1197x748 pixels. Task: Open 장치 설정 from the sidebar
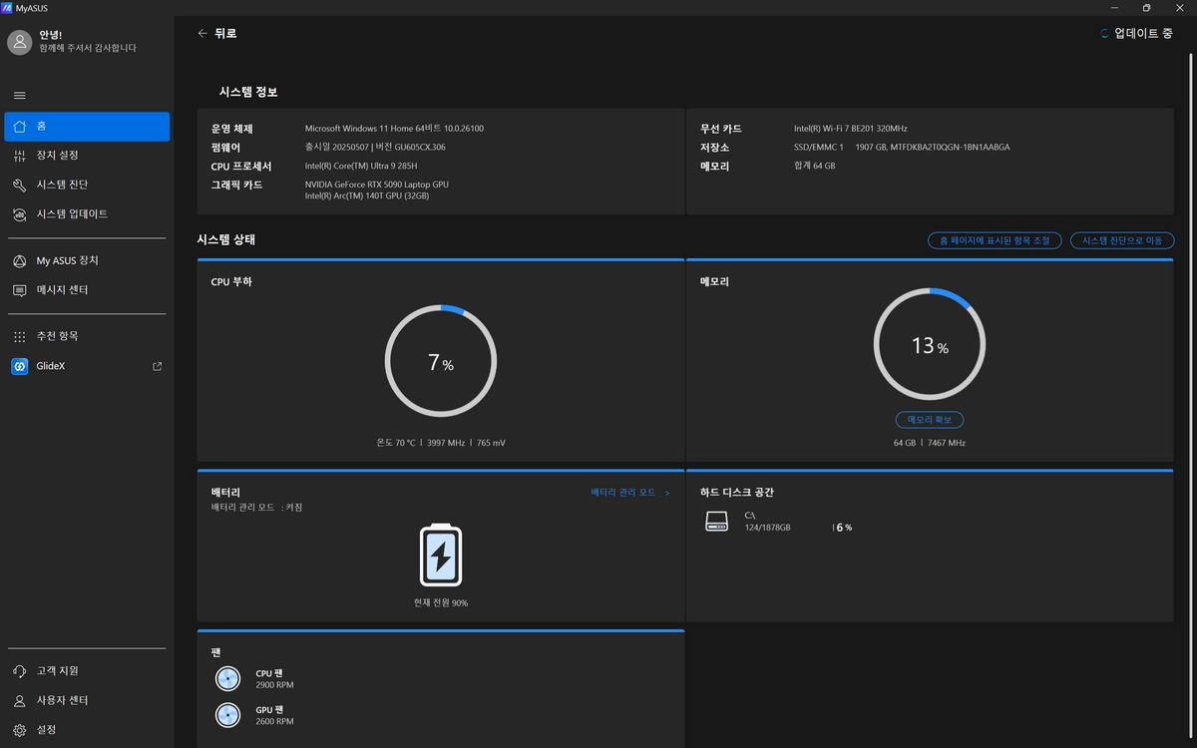click(x=87, y=156)
